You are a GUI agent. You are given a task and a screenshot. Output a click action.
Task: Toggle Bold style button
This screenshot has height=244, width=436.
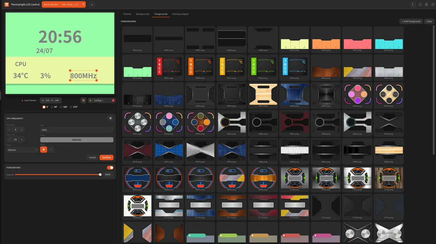(x=44, y=149)
